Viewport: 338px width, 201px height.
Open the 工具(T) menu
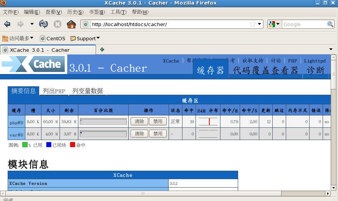[x=118, y=12]
